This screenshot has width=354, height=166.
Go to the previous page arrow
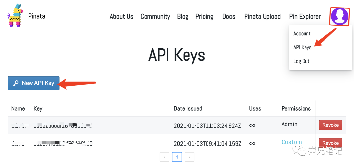(x=165, y=157)
